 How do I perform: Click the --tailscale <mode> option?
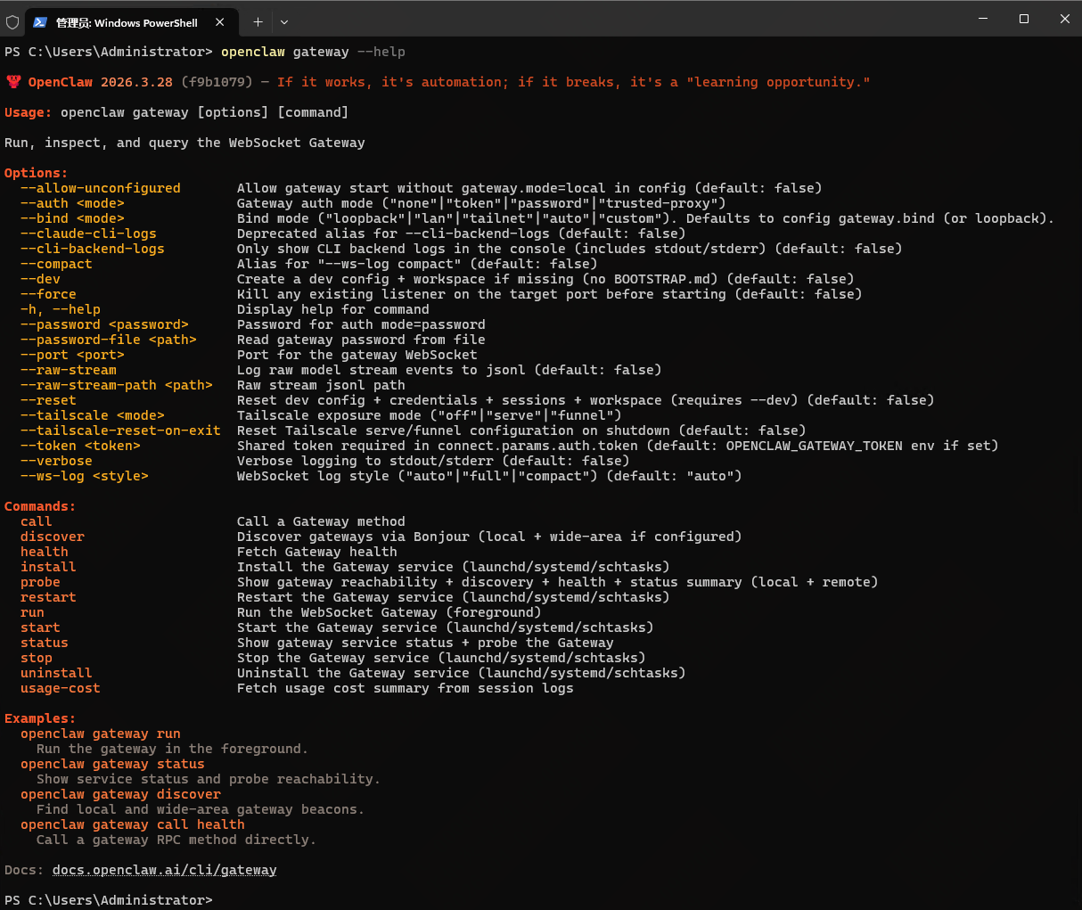(93, 415)
